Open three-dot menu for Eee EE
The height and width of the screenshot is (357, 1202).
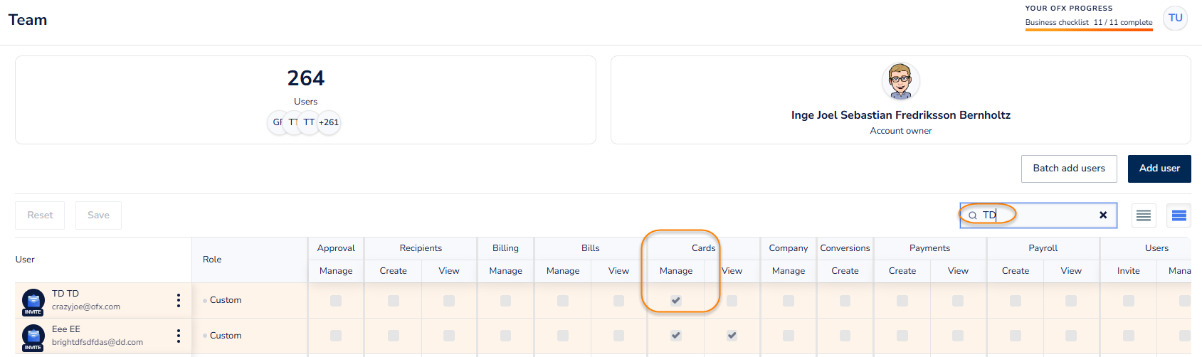coord(178,336)
